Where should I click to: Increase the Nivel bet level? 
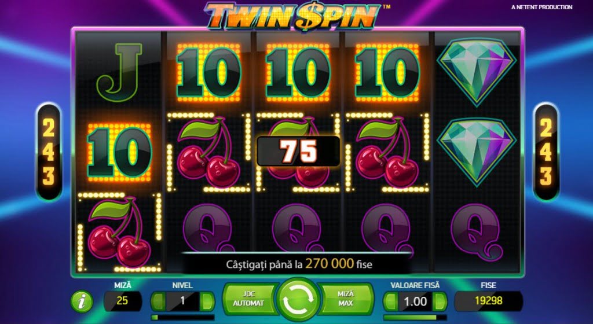click(x=207, y=301)
